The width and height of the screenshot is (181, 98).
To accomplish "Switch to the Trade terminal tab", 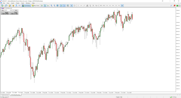I will pyautogui.click(x=5, y=95).
